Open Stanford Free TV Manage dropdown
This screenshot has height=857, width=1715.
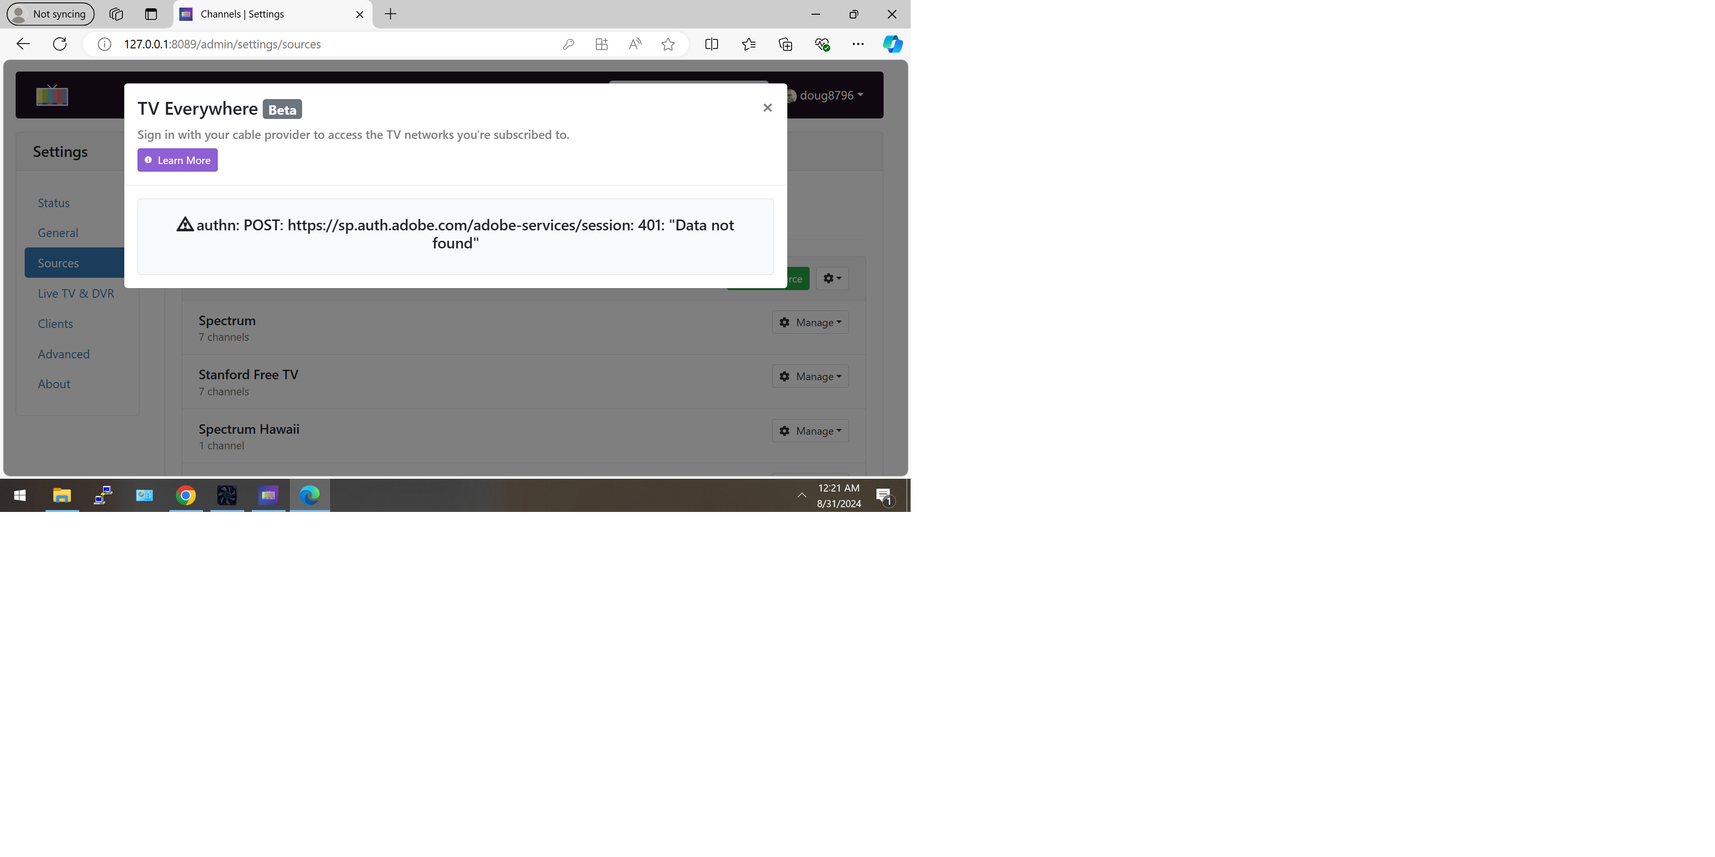[x=810, y=377]
